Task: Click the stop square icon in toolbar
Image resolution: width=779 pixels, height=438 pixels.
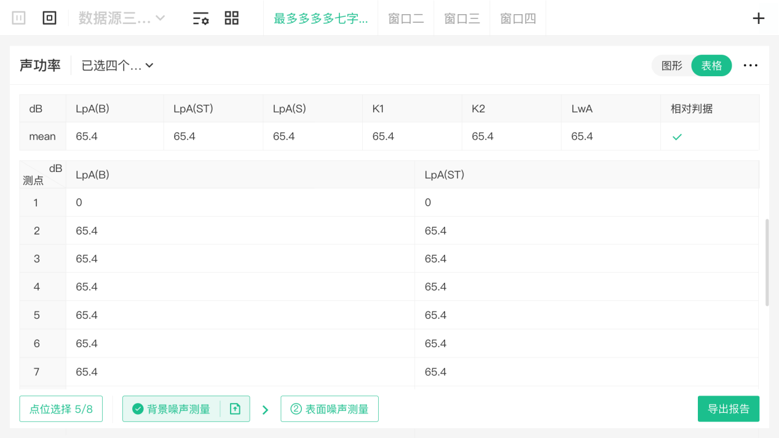Action: click(x=49, y=18)
